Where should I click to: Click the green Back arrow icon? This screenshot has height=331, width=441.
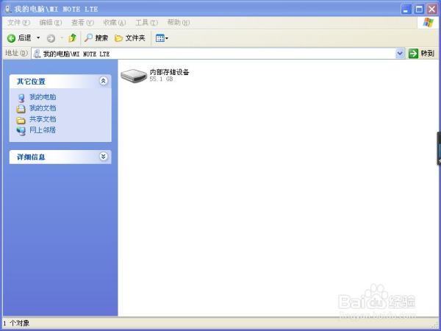pyautogui.click(x=11, y=38)
